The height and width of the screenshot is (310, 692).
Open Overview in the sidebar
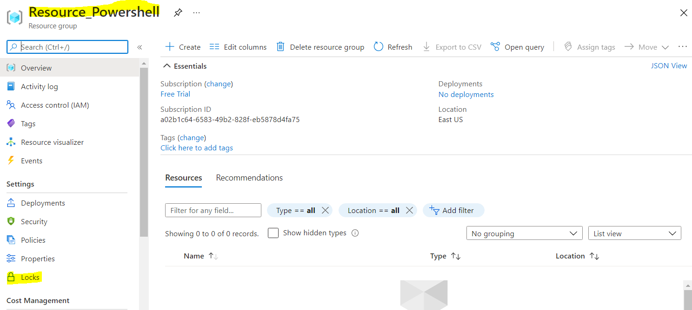click(x=69, y=68)
